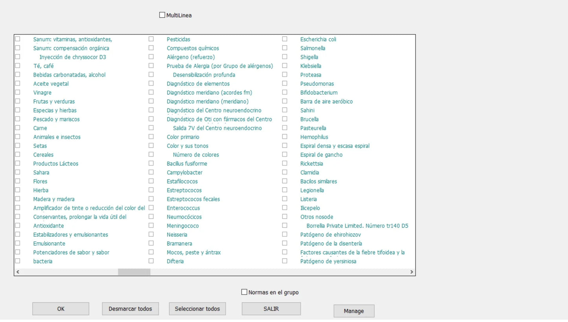Select the Legionella checkbox
Viewport: 568px width, 322px height.
(285, 190)
